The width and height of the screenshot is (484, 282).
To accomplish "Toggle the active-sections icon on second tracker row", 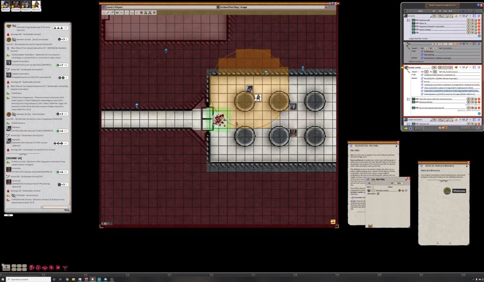I will tap(467, 44).
